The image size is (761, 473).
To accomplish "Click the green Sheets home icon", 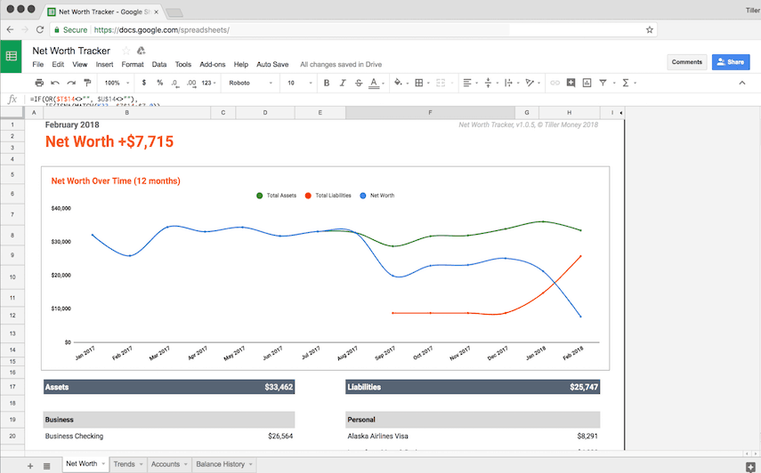I will tap(12, 56).
